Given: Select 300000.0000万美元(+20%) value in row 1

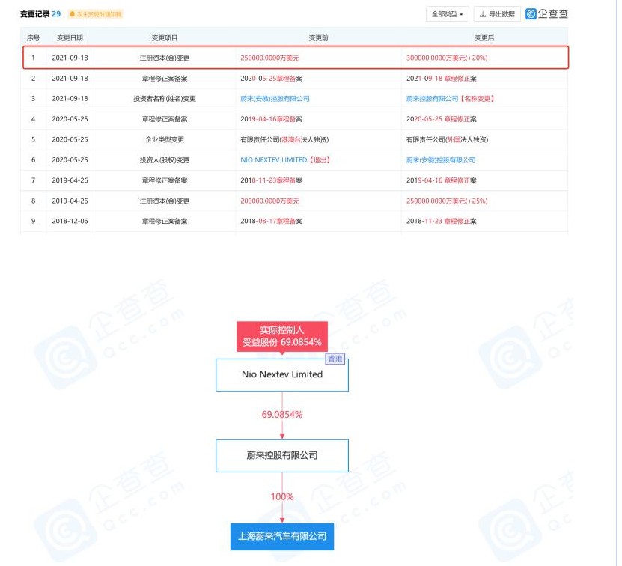Looking at the screenshot, I should [447, 58].
